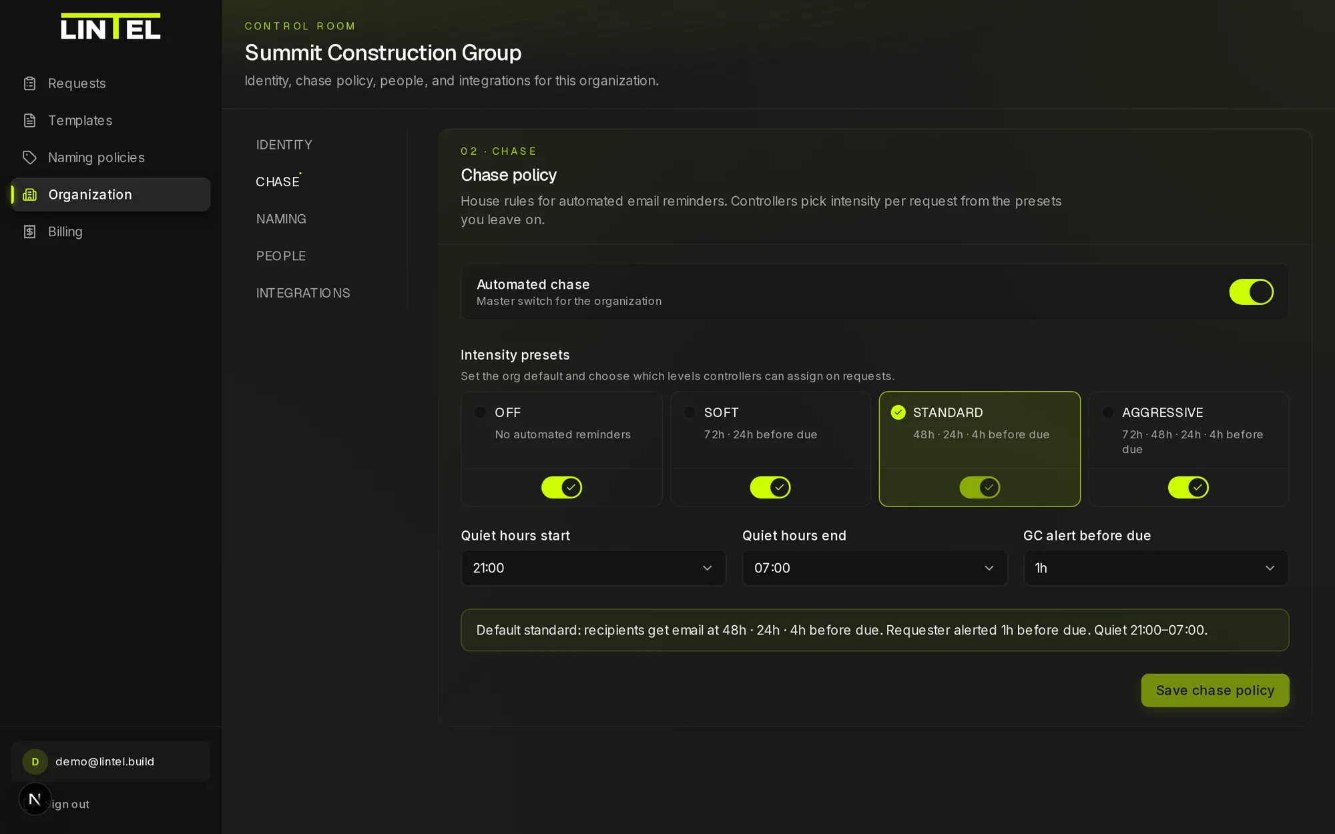The width and height of the screenshot is (1335, 834).
Task: Click the '72h · 24h before due' text
Action: click(760, 434)
